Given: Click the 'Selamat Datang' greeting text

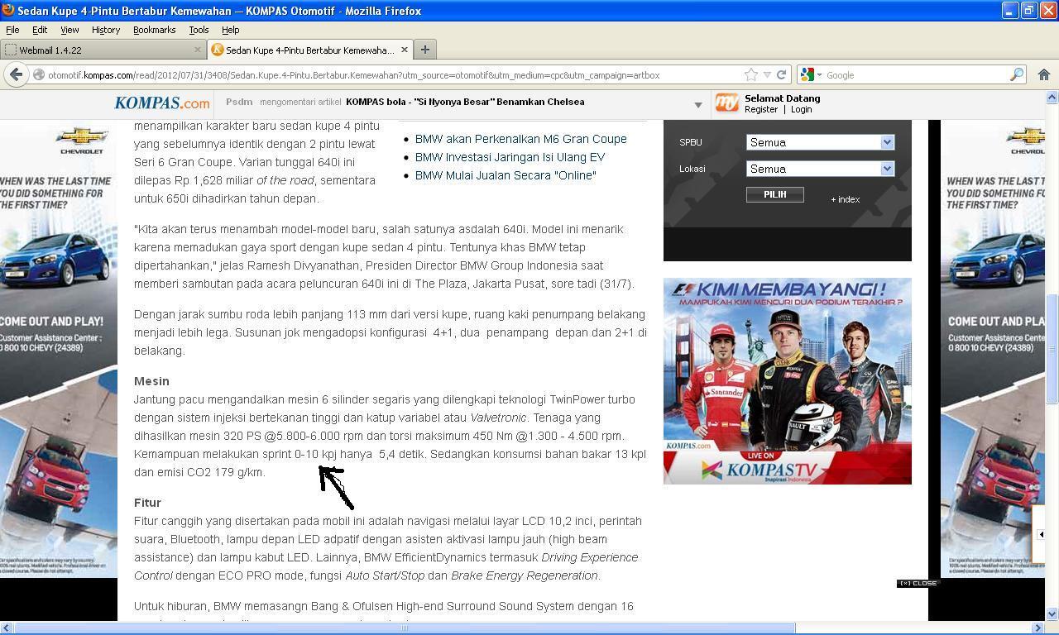Looking at the screenshot, I should (782, 98).
